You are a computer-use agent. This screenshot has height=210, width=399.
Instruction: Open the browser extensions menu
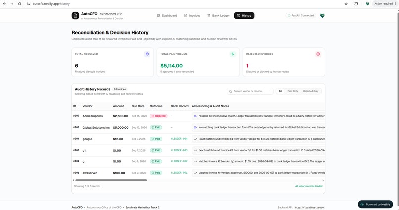tap(356, 4)
